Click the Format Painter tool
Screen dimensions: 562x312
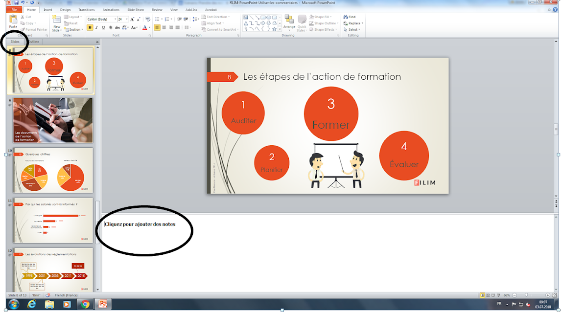coord(35,29)
